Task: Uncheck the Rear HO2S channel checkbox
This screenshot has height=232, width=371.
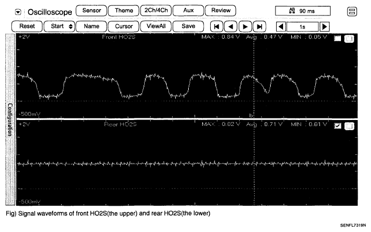Action: pos(338,126)
